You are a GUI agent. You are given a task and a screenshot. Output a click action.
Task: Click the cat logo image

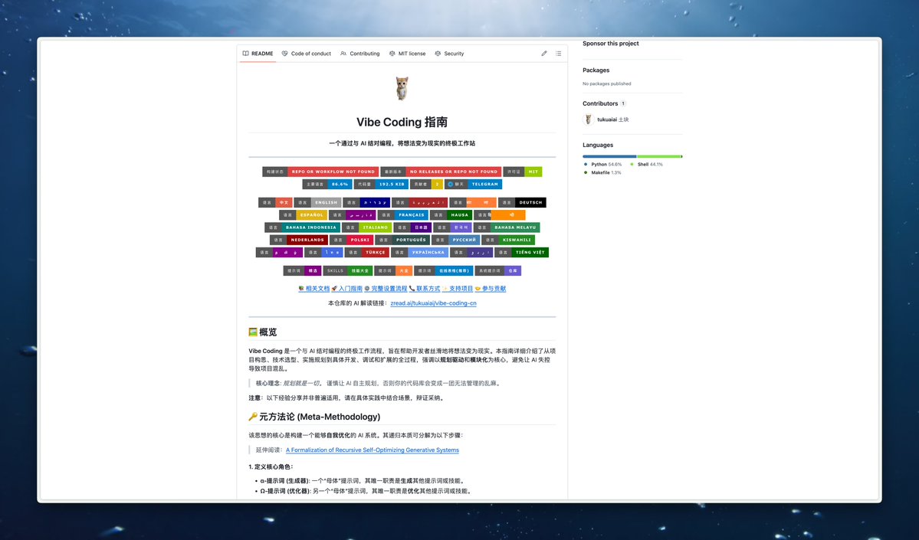[x=402, y=88]
